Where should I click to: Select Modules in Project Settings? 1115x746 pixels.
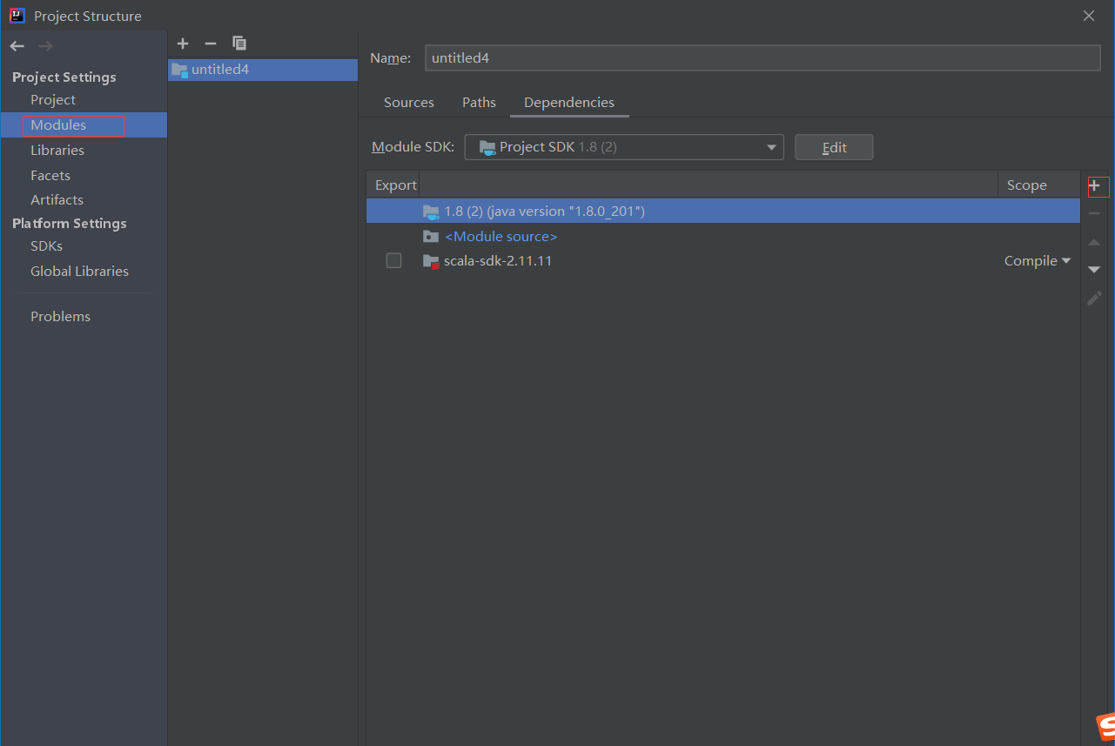[x=58, y=125]
